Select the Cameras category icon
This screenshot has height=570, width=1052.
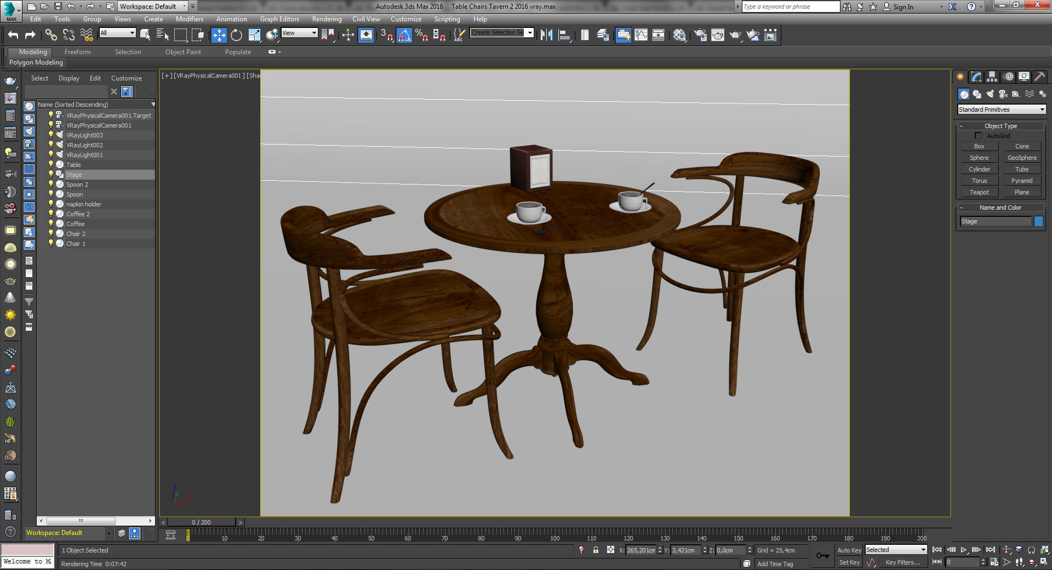(1003, 94)
